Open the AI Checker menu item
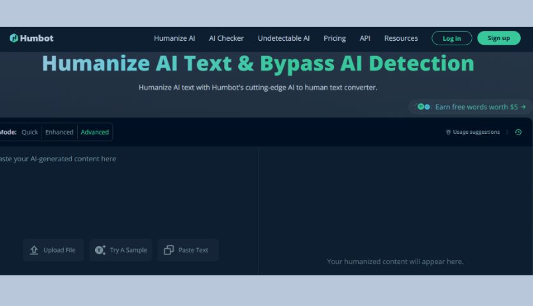The width and height of the screenshot is (533, 306). tap(226, 38)
